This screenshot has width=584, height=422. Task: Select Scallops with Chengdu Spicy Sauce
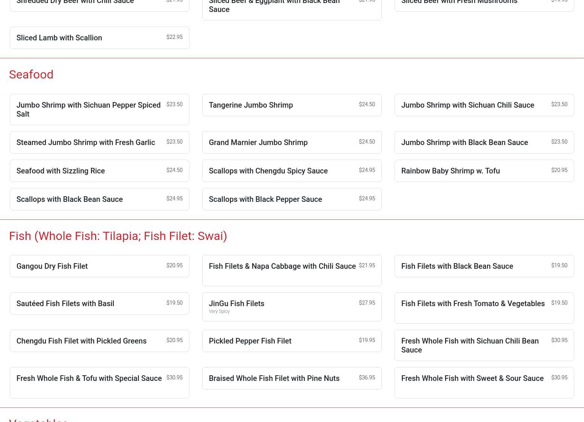point(292,171)
